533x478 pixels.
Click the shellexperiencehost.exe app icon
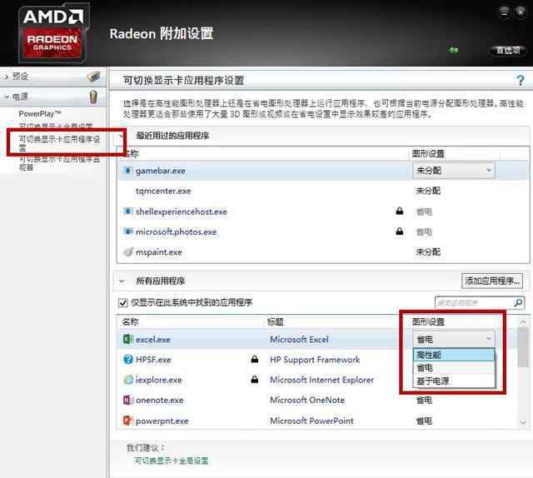pos(127,212)
